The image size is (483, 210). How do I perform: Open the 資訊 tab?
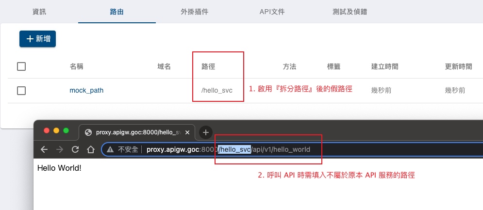click(x=39, y=12)
